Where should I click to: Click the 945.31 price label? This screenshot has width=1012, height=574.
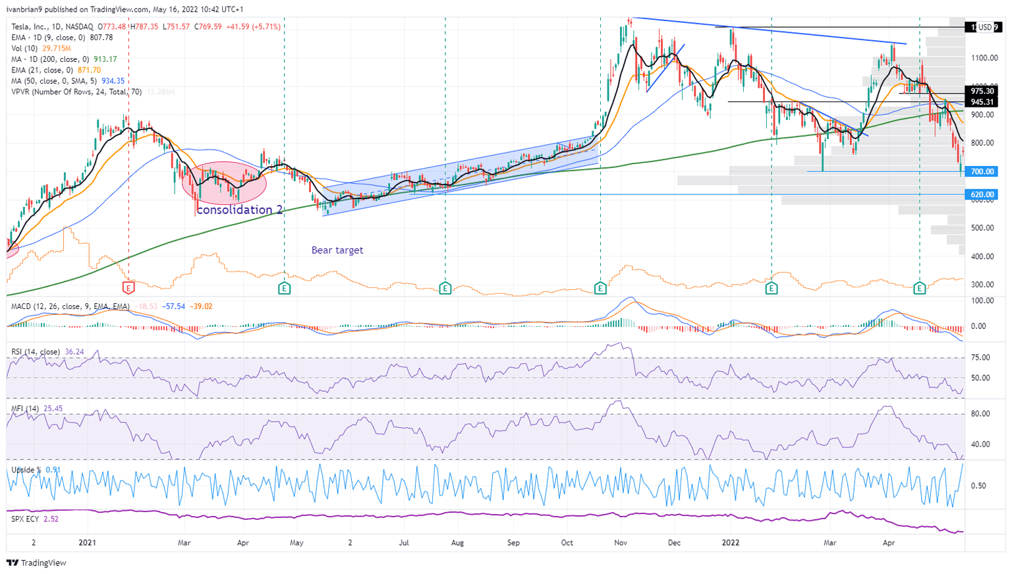coord(982,102)
